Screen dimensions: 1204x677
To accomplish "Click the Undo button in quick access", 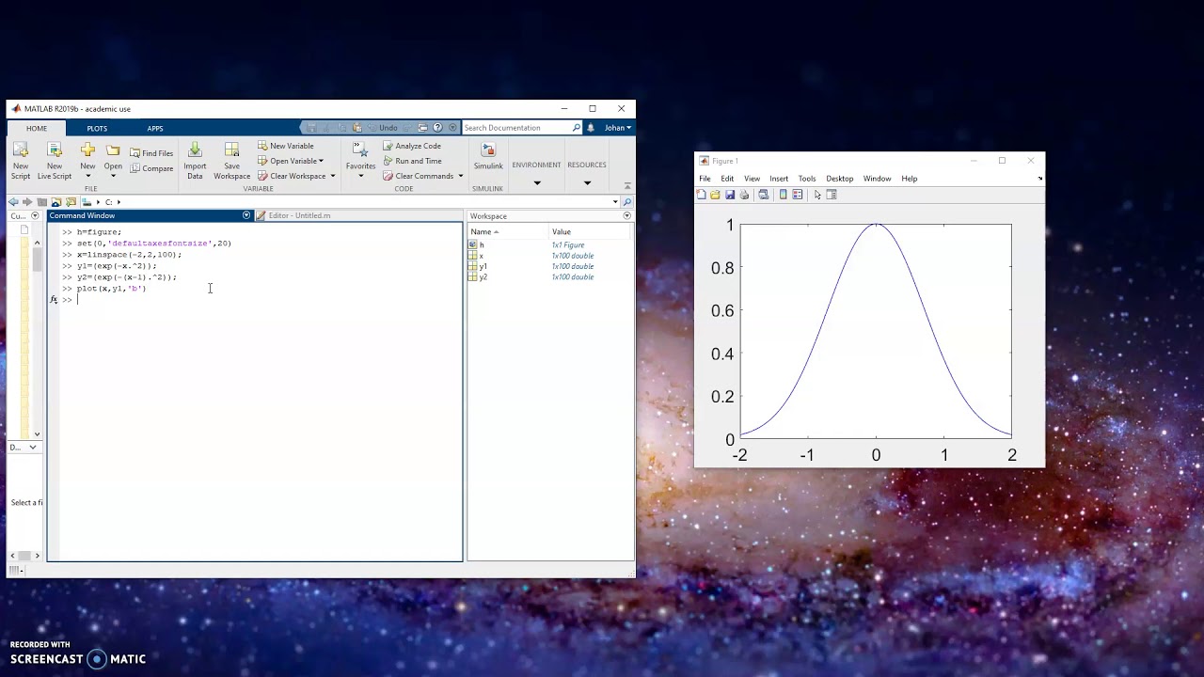I will pyautogui.click(x=383, y=128).
